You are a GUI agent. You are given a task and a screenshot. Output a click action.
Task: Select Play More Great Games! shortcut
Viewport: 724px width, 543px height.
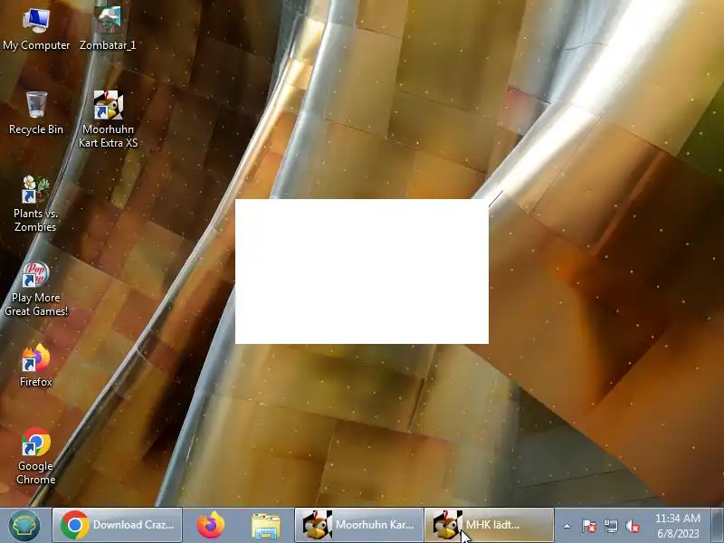(x=36, y=288)
